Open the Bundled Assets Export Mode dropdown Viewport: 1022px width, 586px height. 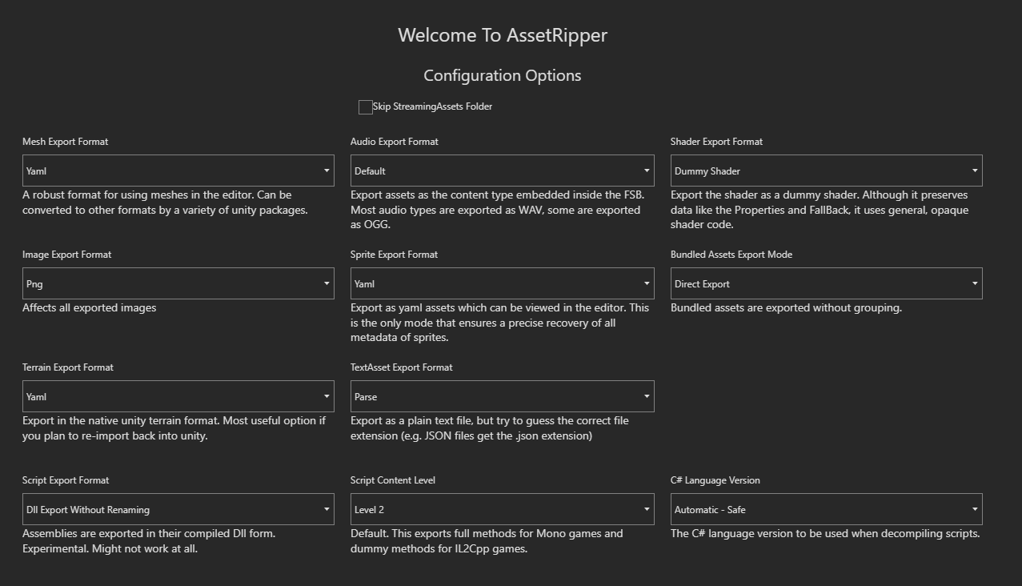[x=827, y=283]
